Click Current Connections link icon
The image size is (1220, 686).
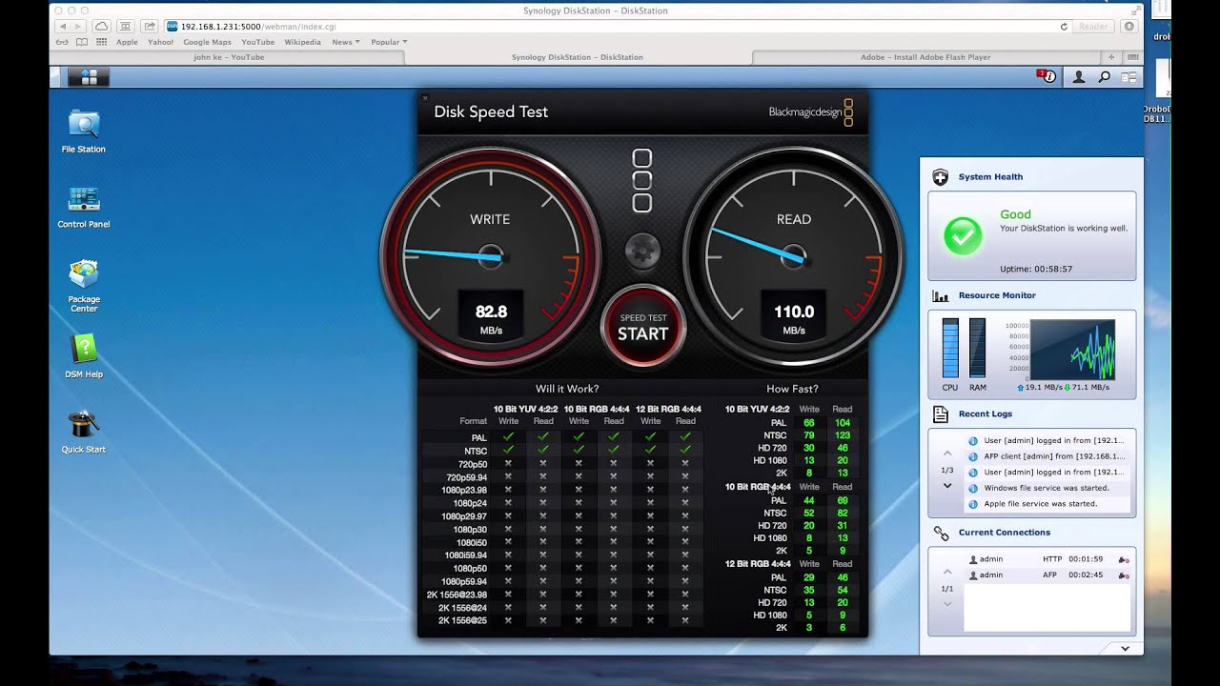(x=941, y=533)
